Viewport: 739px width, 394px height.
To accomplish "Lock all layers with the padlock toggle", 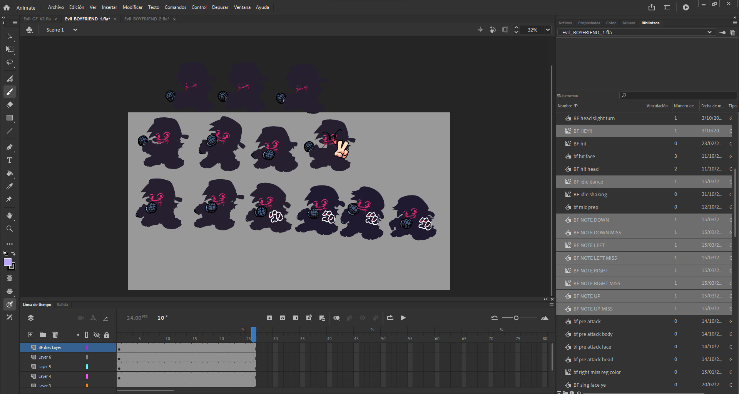I will [107, 335].
